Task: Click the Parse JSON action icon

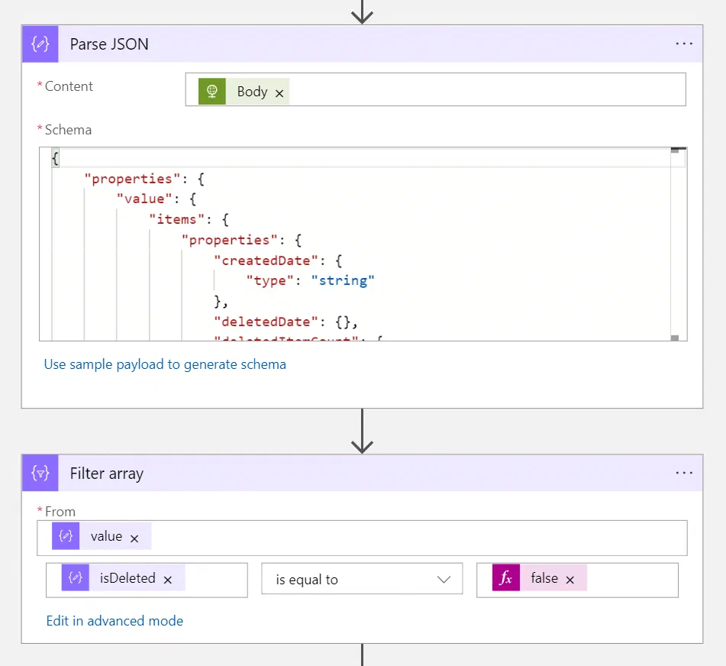Action: [40, 44]
